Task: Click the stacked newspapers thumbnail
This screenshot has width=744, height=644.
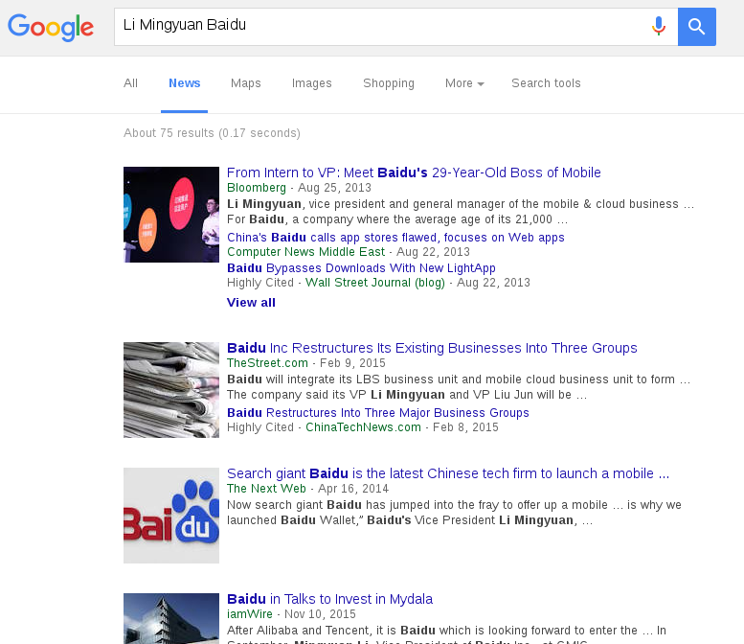Action: 171,389
